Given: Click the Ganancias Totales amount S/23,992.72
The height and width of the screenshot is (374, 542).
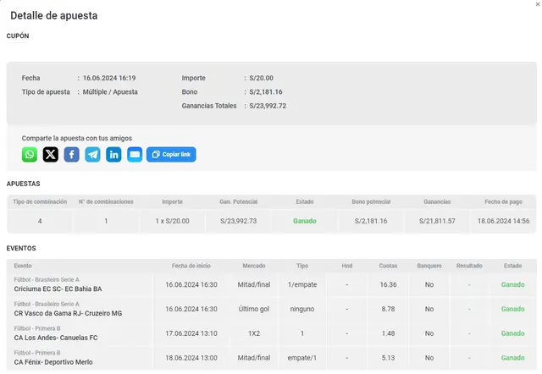Looking at the screenshot, I should tap(268, 106).
